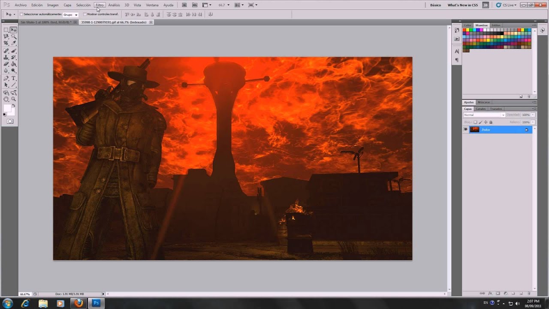Hide the Índice layer with the eye icon

[466, 130]
